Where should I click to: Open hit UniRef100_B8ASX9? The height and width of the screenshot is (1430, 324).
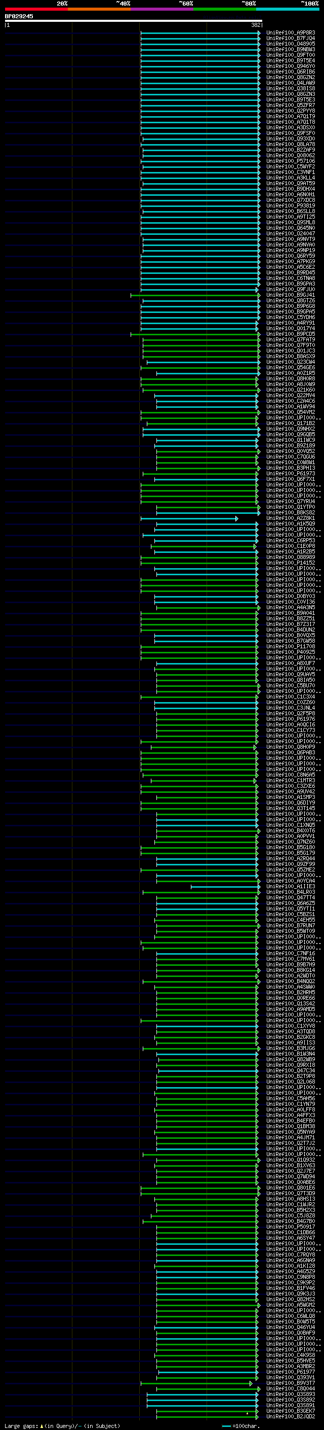[x=291, y=357]
